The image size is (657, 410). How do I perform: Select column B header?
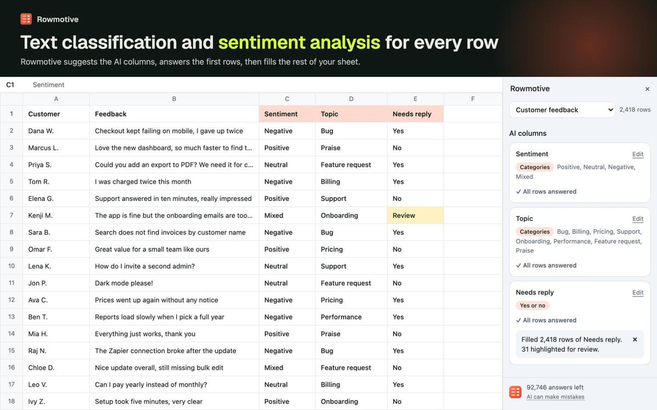click(x=174, y=99)
